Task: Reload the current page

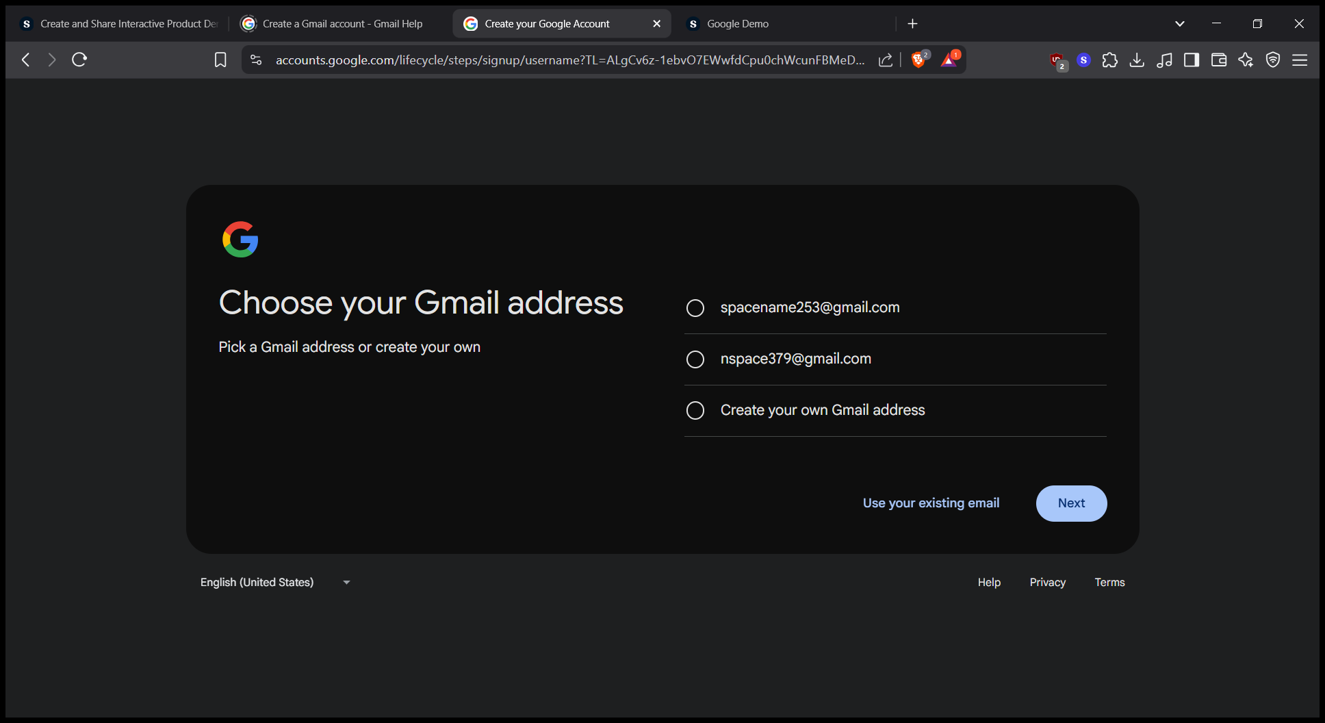Action: pos(79,60)
